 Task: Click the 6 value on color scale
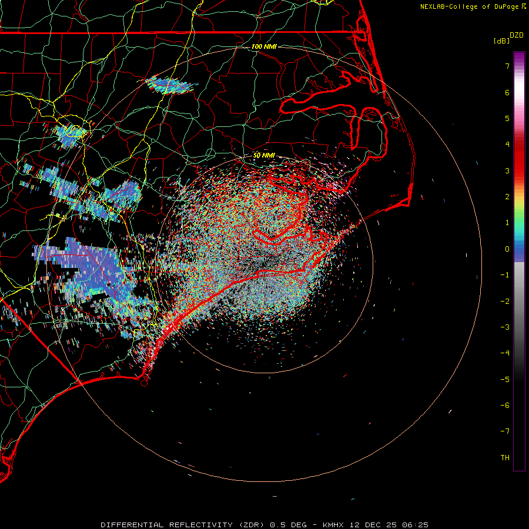point(507,92)
